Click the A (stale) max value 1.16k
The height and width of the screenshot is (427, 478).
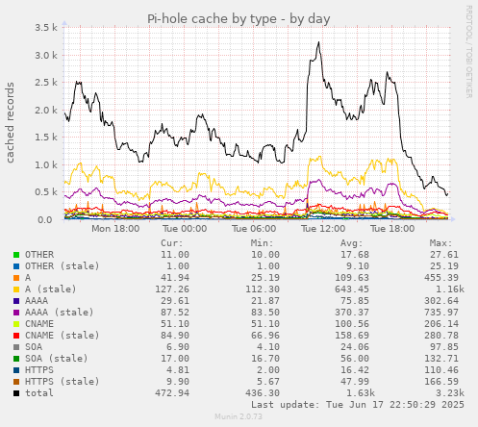tap(450, 289)
